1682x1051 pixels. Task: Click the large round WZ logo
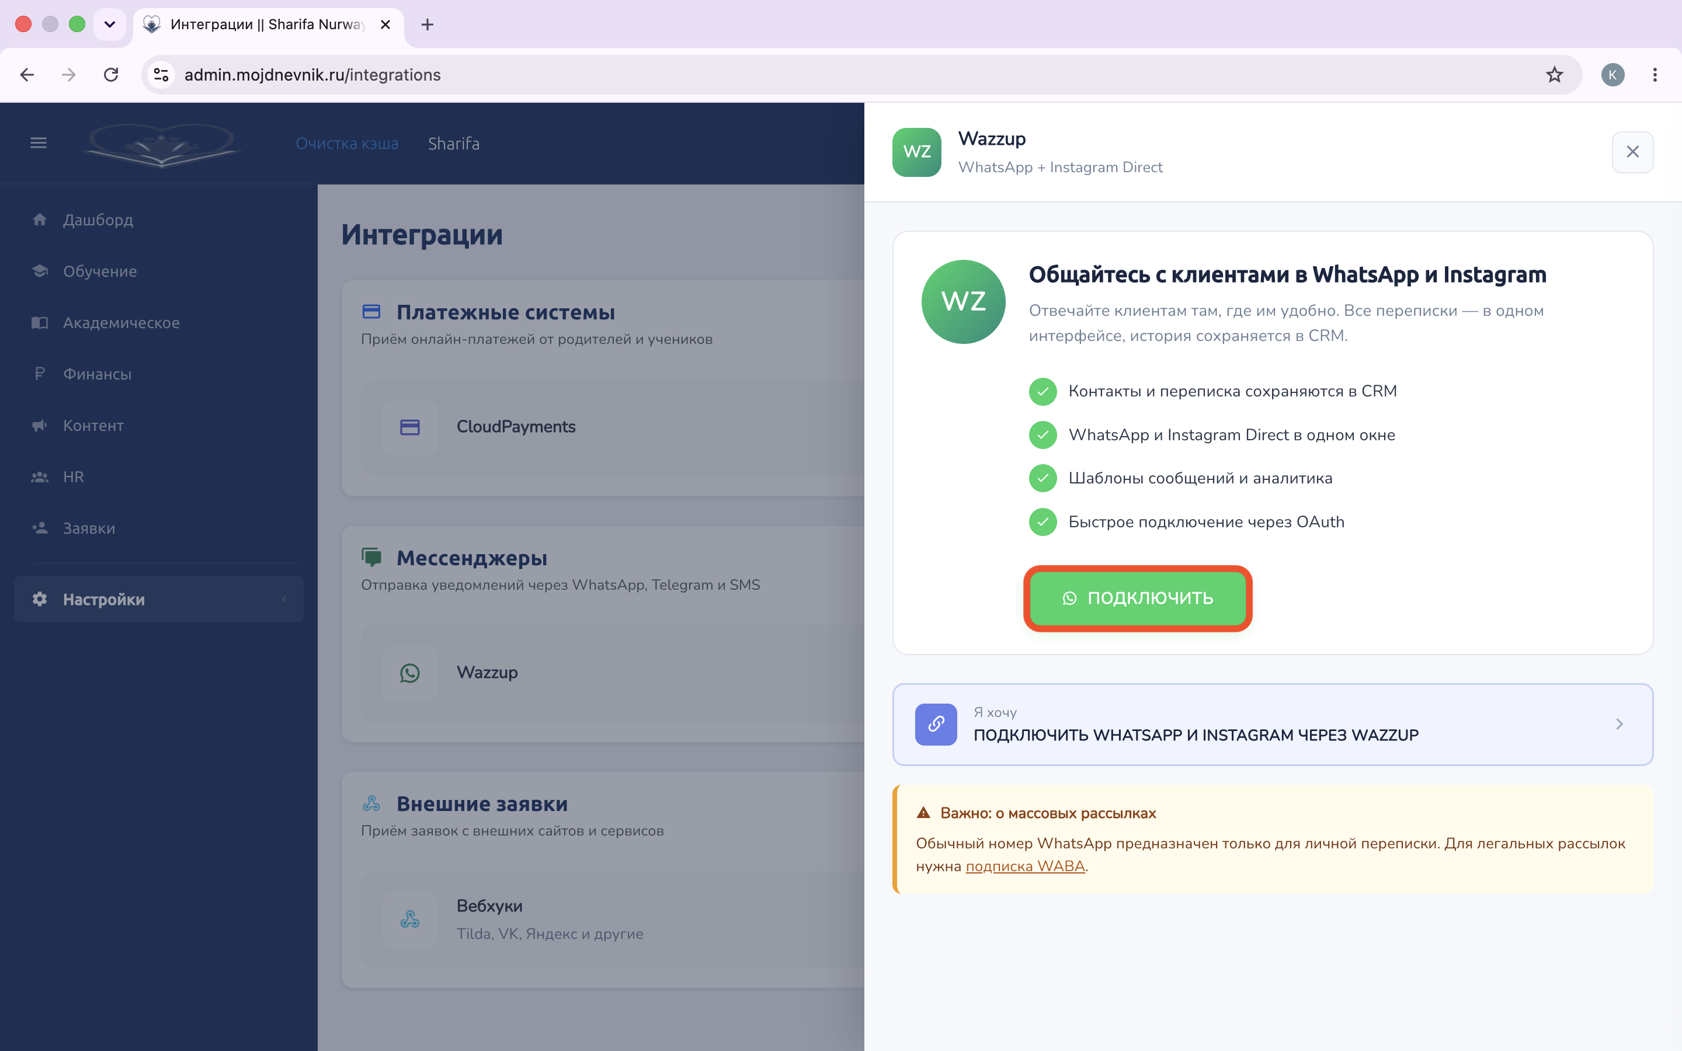(963, 302)
